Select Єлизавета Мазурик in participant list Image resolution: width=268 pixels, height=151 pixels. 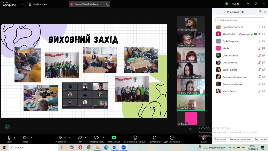(x=240, y=84)
